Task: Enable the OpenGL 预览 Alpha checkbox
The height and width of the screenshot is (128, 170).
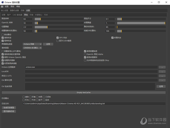Action: pyautogui.click(x=85, y=54)
